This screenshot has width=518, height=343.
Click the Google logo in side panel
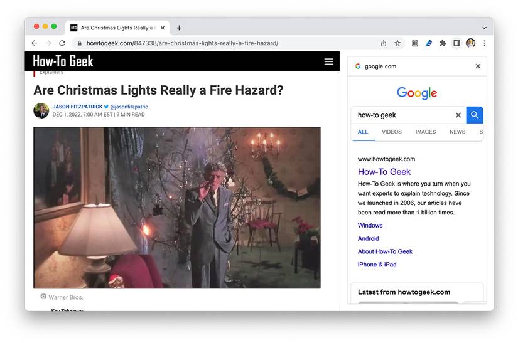pyautogui.click(x=417, y=93)
